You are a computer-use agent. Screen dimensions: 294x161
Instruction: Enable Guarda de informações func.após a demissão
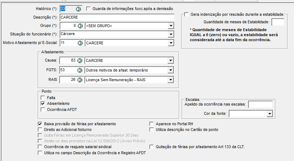tap(88, 9)
